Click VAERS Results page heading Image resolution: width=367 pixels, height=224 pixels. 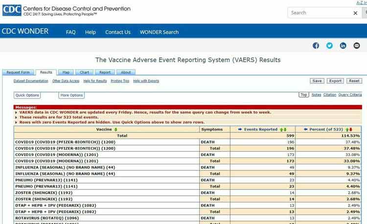click(x=188, y=60)
